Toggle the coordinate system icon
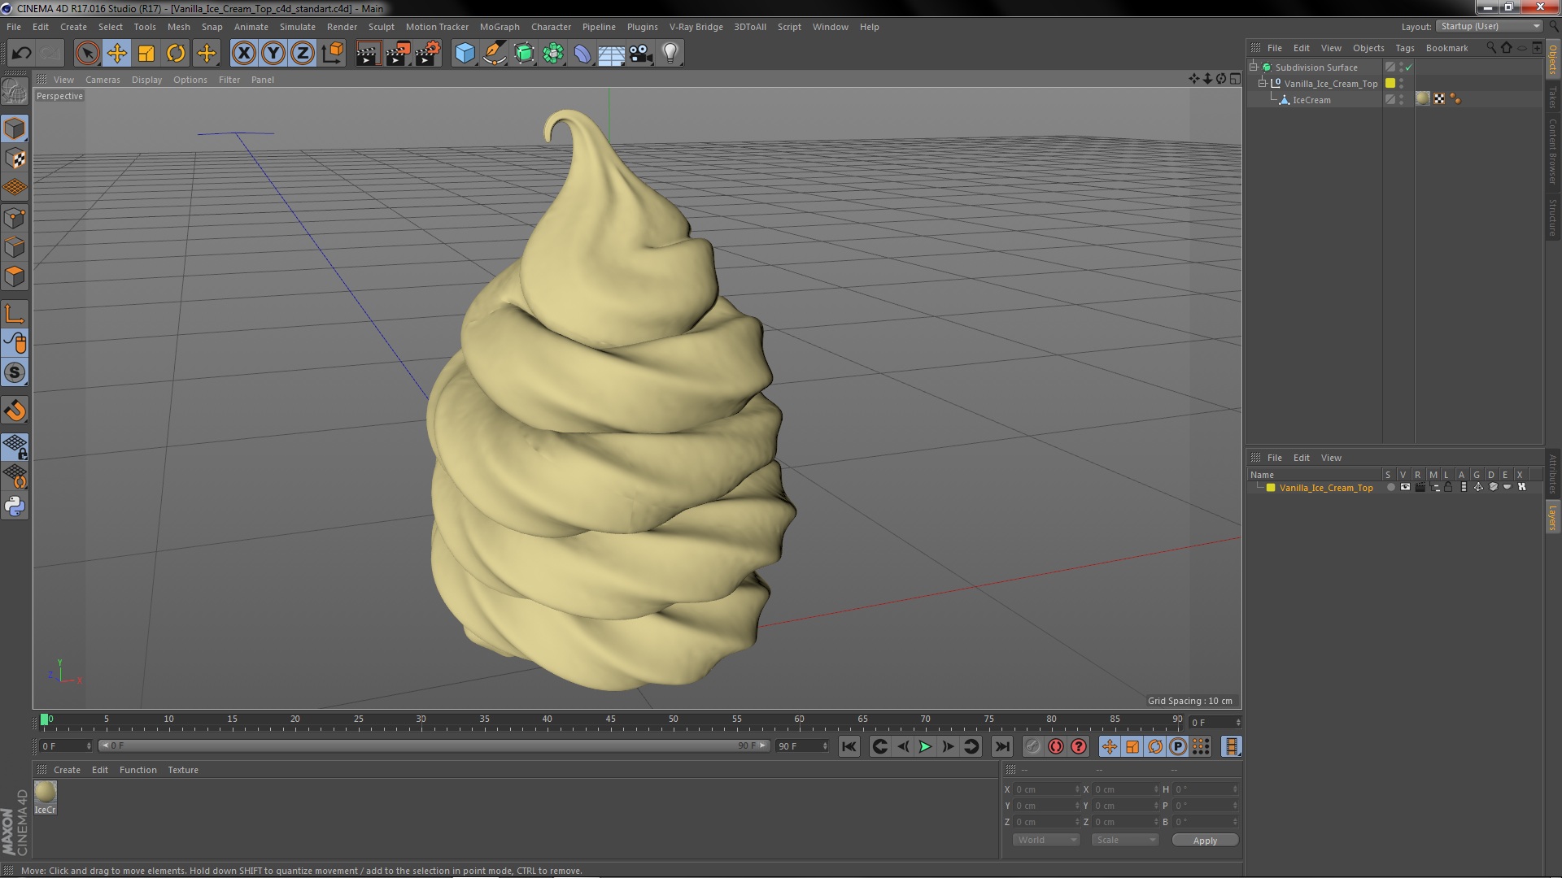Viewport: 1562px width, 878px height. tap(332, 54)
